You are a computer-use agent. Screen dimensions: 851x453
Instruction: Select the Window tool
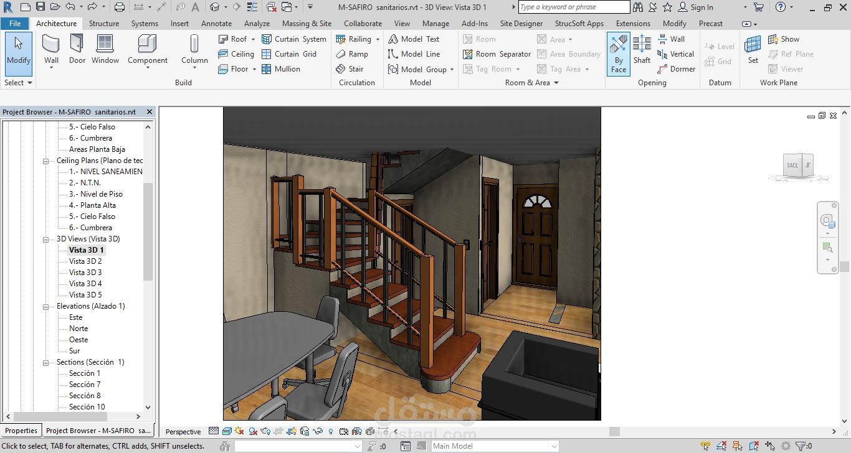click(x=105, y=49)
